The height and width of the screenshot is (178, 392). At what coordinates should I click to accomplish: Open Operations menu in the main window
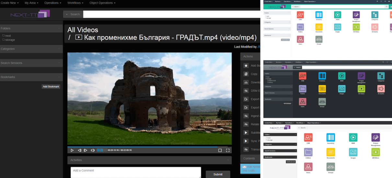[x=53, y=3]
